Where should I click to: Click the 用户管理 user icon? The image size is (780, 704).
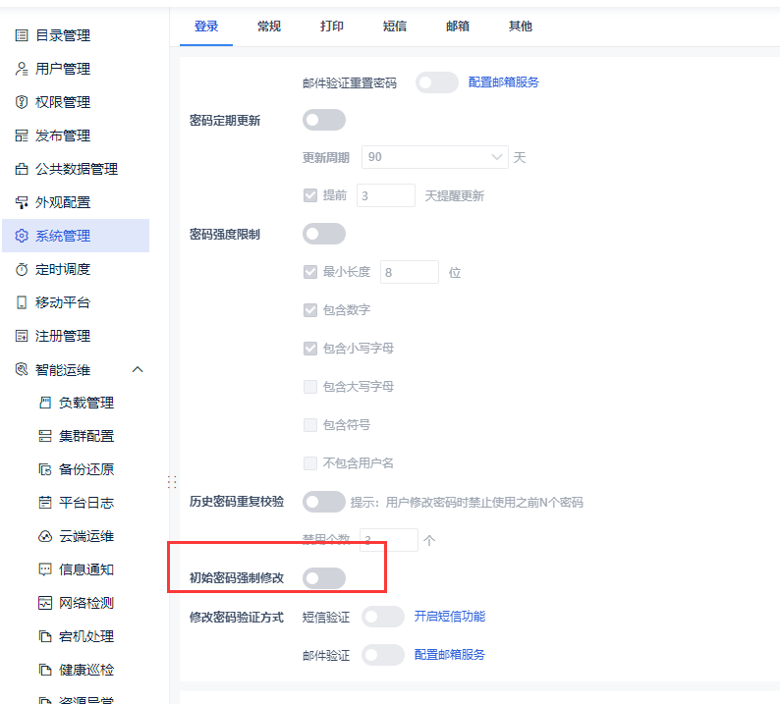tap(22, 69)
